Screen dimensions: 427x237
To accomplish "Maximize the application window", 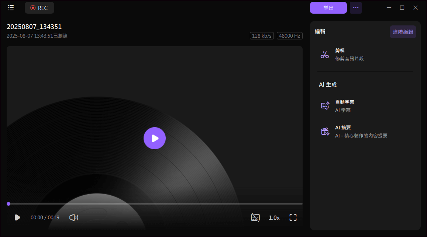I will click(x=402, y=8).
